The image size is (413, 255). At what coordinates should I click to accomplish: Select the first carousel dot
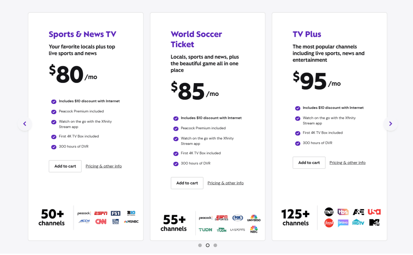pyautogui.click(x=200, y=245)
